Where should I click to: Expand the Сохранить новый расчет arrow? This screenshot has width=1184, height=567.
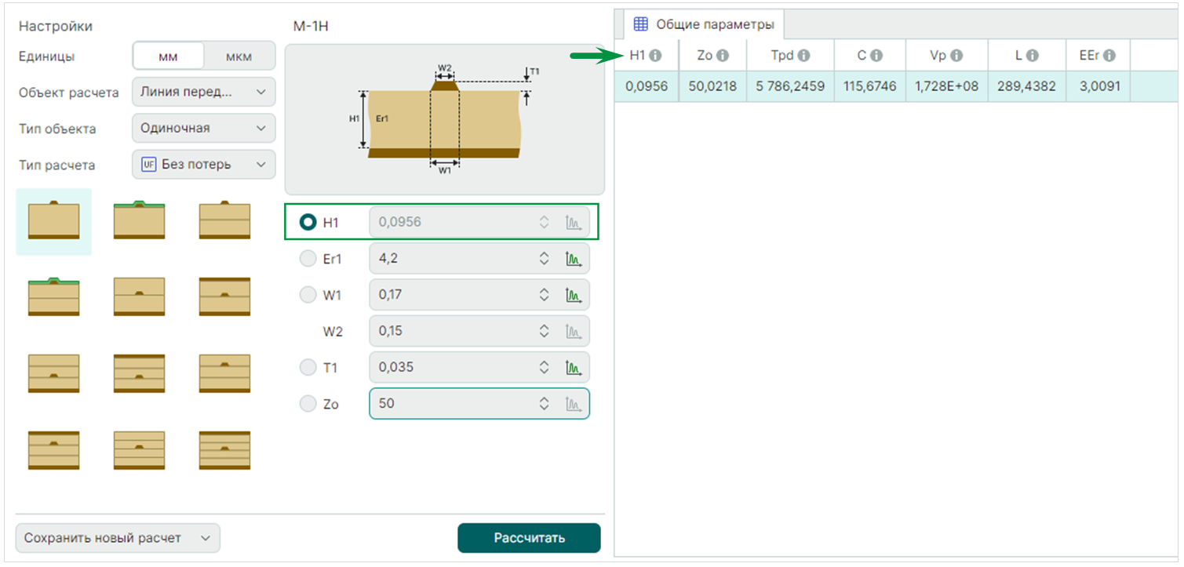click(x=206, y=538)
